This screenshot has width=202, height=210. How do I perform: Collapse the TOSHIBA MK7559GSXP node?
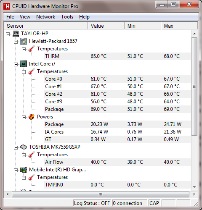16,147
